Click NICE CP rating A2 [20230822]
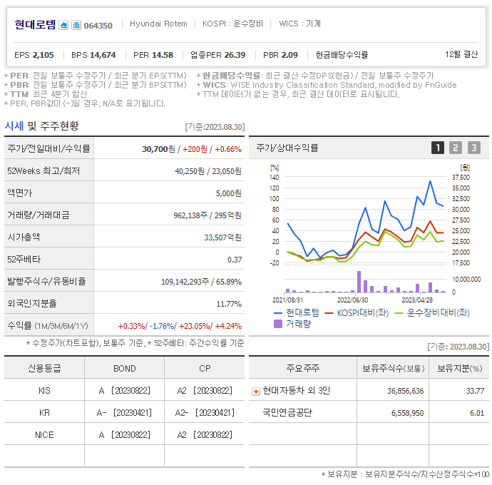This screenshot has width=492, height=485. pyautogui.click(x=205, y=435)
